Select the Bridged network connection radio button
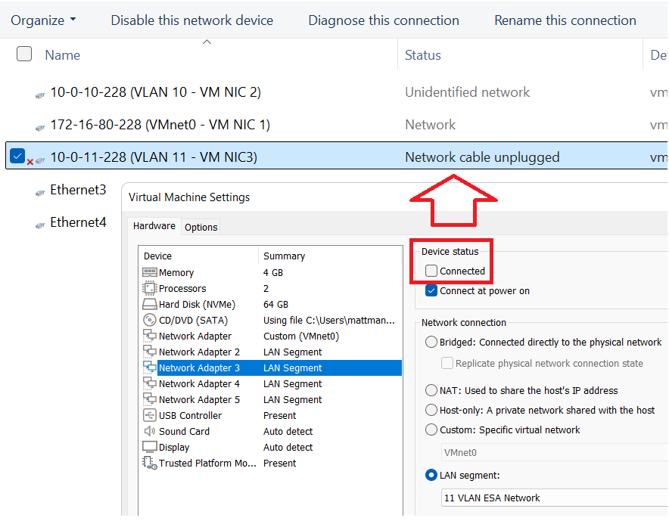 tap(431, 342)
